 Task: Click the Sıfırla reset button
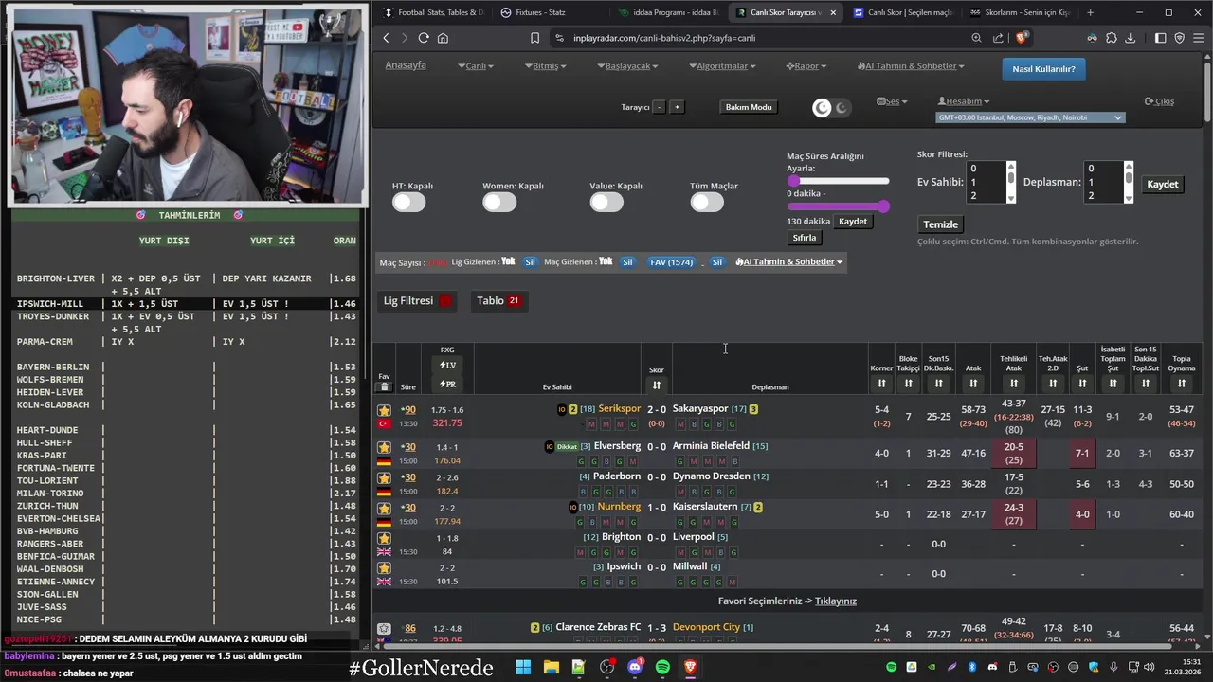point(805,238)
